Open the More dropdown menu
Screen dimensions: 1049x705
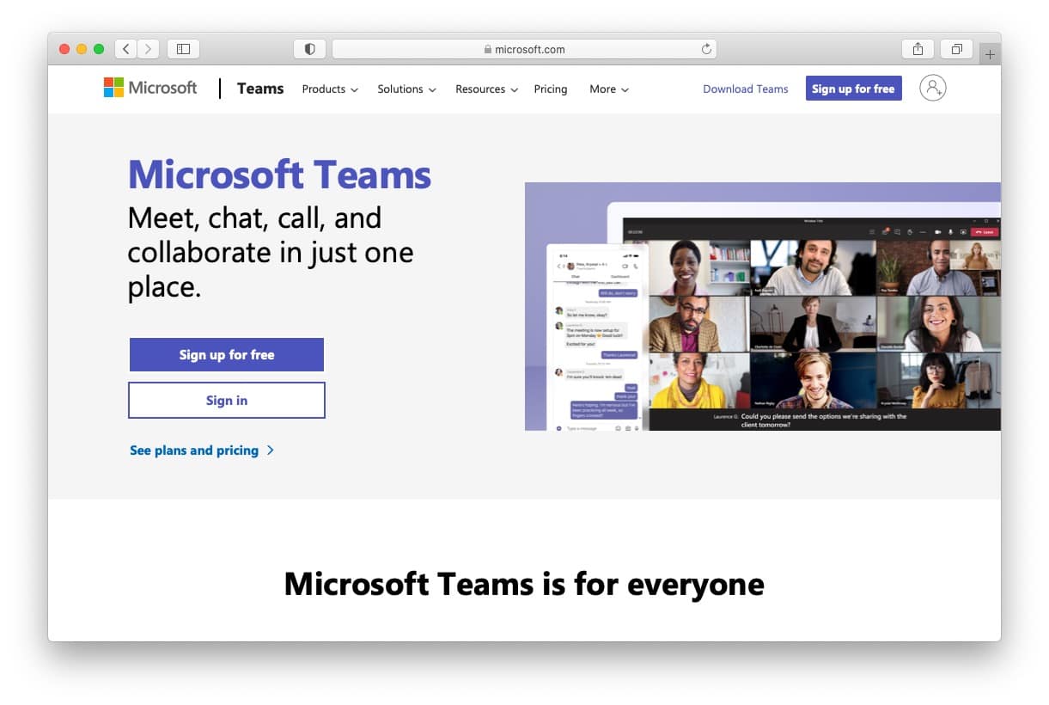(x=608, y=89)
